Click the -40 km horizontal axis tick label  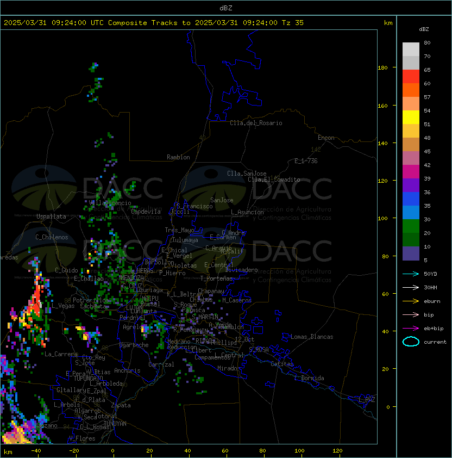(36, 451)
